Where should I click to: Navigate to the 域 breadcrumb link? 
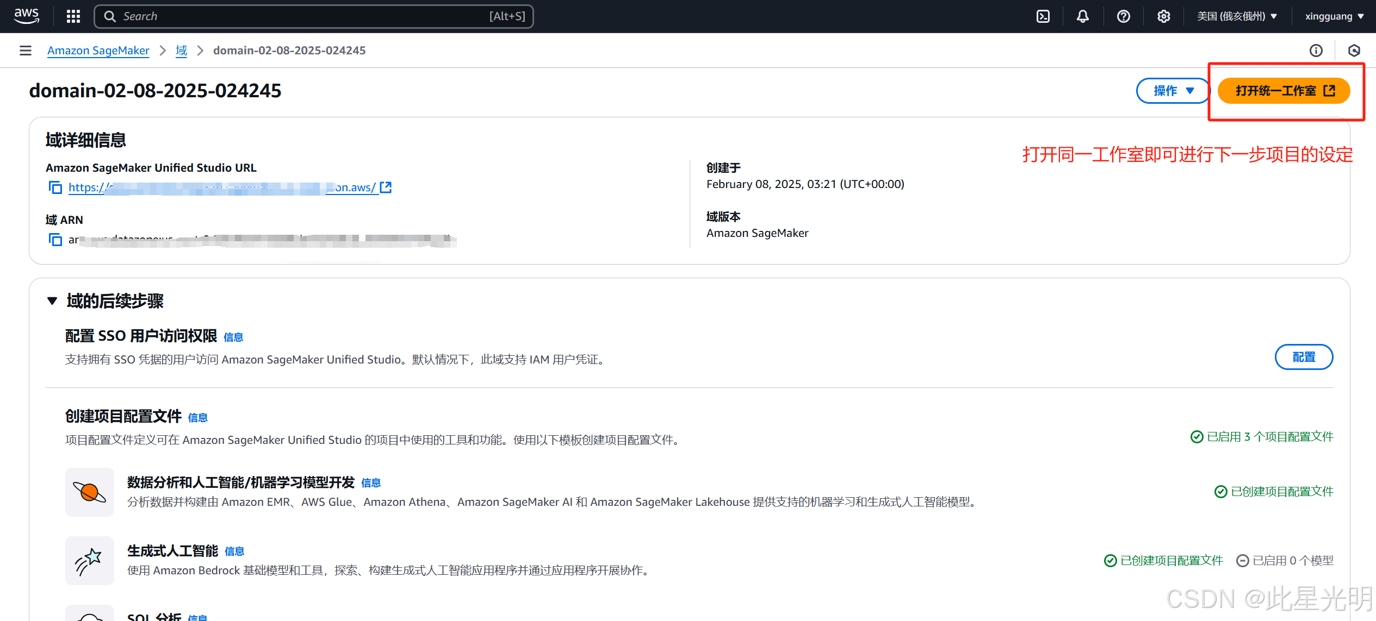181,51
